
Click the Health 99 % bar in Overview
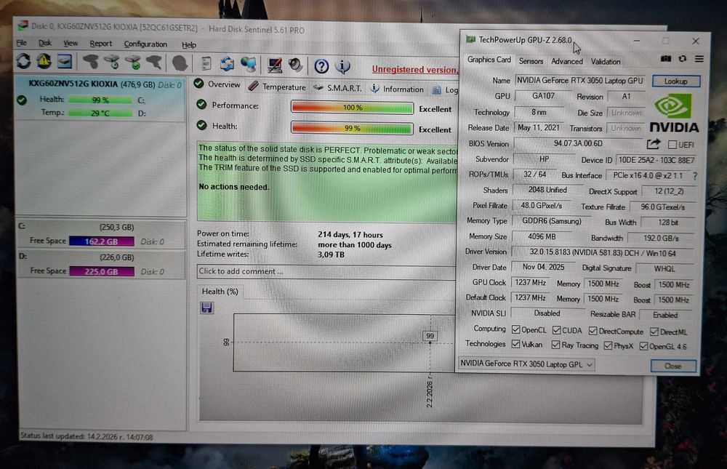pos(352,128)
